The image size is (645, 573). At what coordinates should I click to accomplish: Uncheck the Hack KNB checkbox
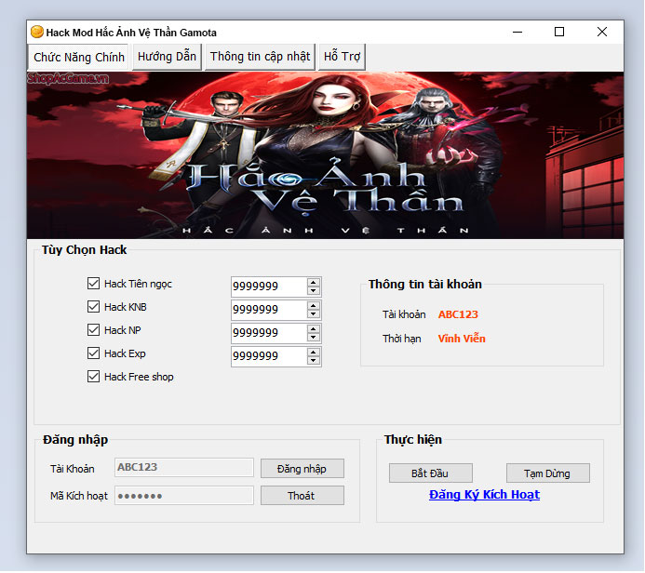click(x=93, y=307)
